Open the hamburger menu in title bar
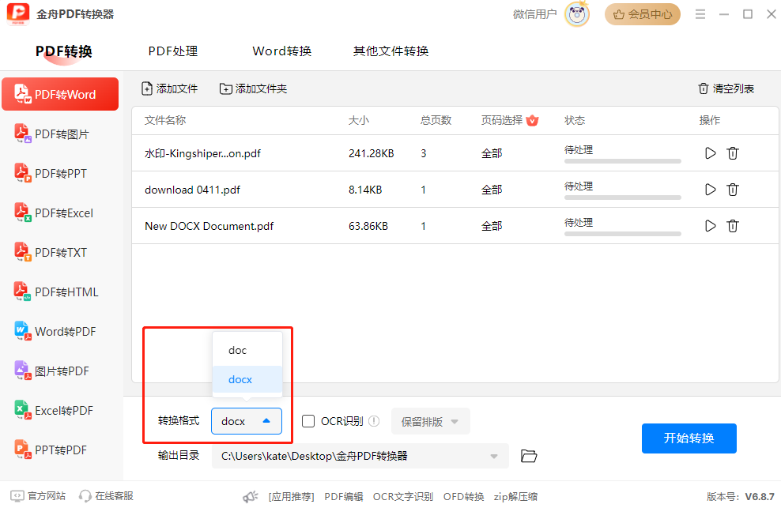 click(x=700, y=14)
